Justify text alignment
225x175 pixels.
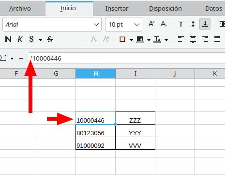pos(217,39)
